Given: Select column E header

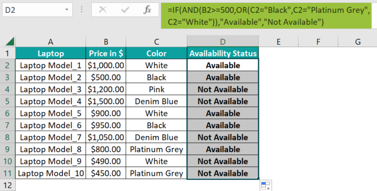Looking at the screenshot, I should tap(278, 42).
